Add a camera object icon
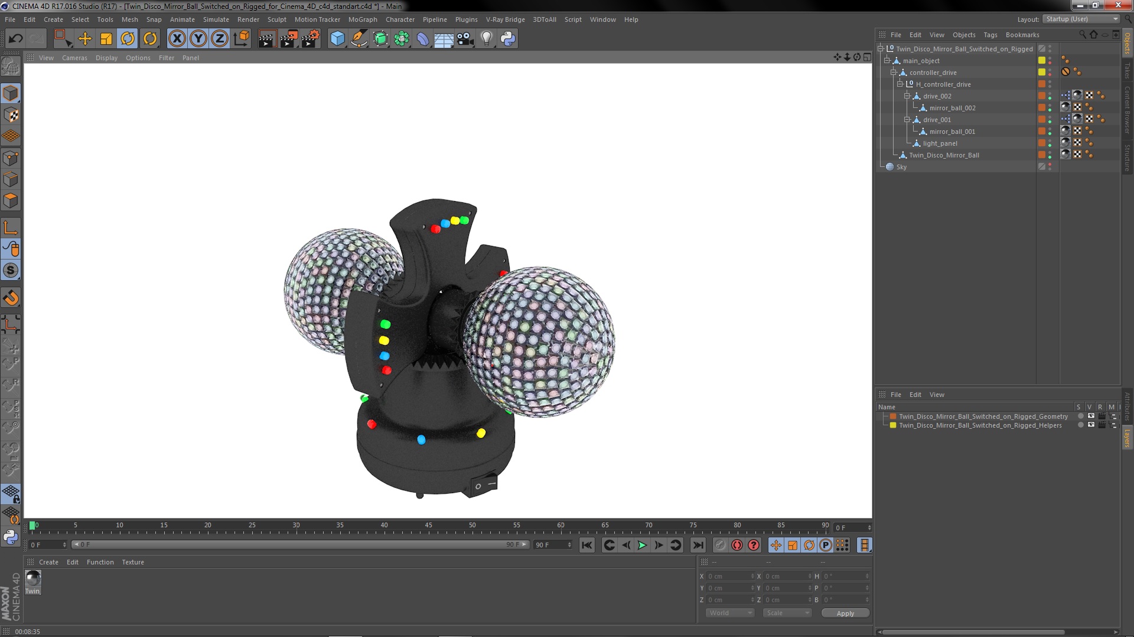The height and width of the screenshot is (637, 1134). 465,39
